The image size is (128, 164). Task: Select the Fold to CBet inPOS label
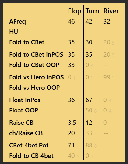tap(36, 54)
